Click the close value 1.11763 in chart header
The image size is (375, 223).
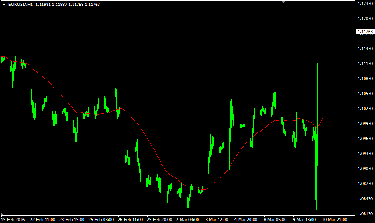pyautogui.click(x=93, y=4)
